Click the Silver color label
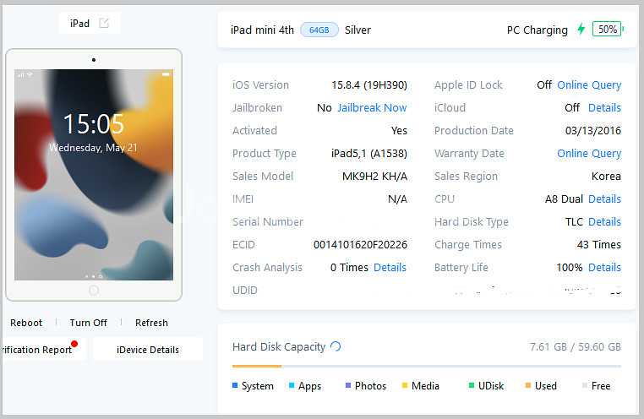644x419 pixels. coord(357,30)
